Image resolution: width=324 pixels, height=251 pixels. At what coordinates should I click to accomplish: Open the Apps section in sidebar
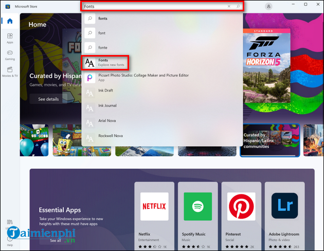(10, 38)
